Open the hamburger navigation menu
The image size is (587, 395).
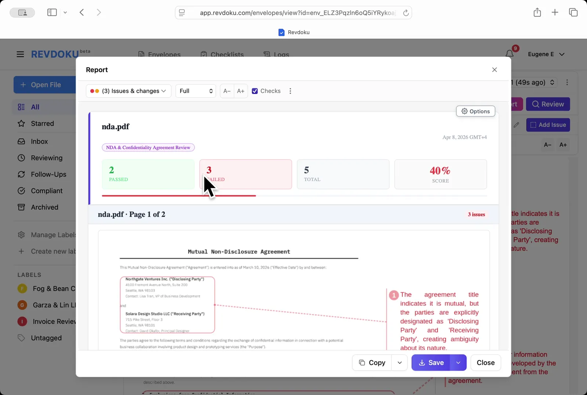[x=20, y=54]
